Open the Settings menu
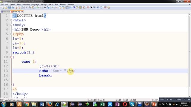191x107 pixels. (44, 4)
